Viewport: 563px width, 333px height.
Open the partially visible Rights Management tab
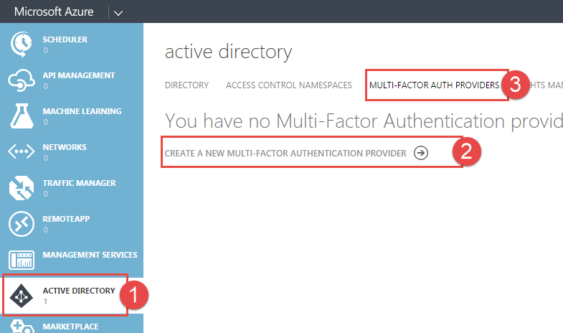pyautogui.click(x=546, y=85)
